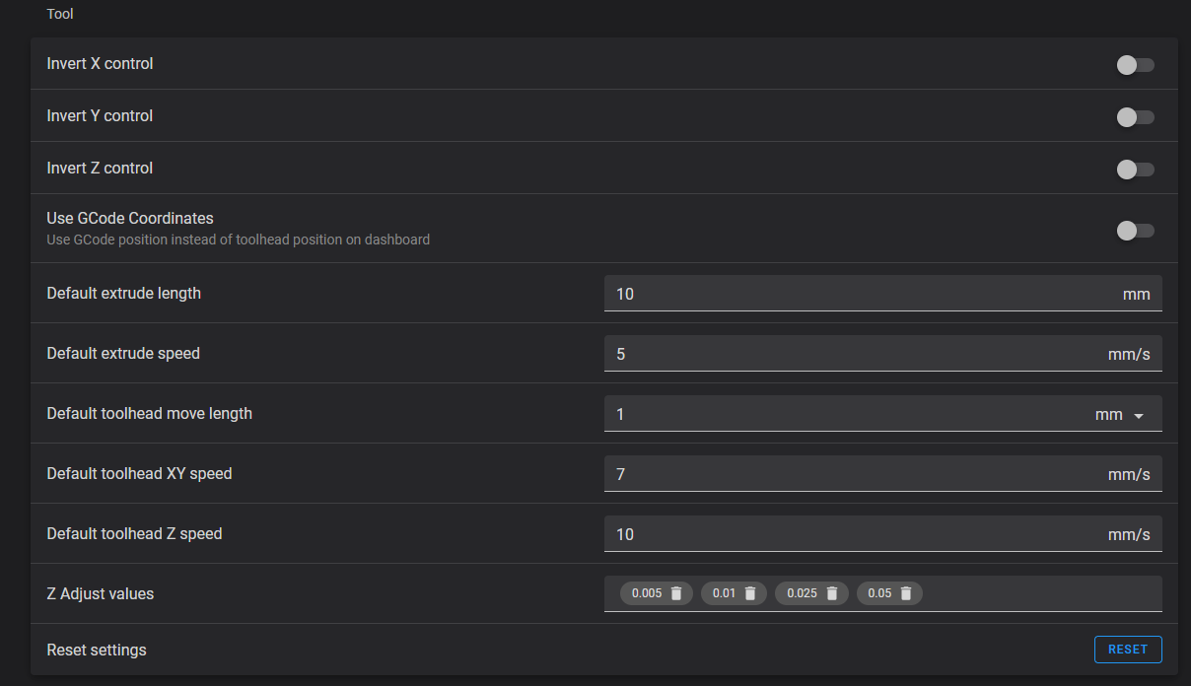This screenshot has width=1191, height=686.
Task: Select the 0.05 Z adjust chip
Action: pyautogui.click(x=880, y=593)
